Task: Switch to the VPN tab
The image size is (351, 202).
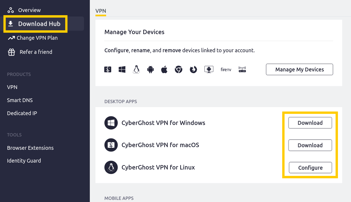Action: click(x=101, y=11)
